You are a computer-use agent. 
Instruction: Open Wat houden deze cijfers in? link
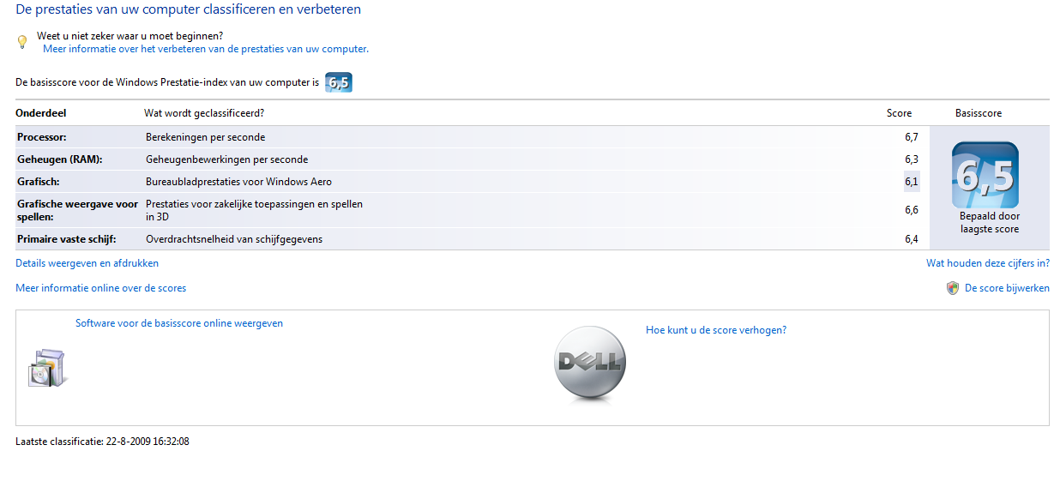coord(987,263)
